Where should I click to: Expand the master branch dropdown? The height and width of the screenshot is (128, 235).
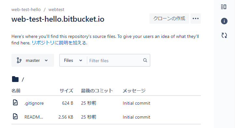[33, 60]
